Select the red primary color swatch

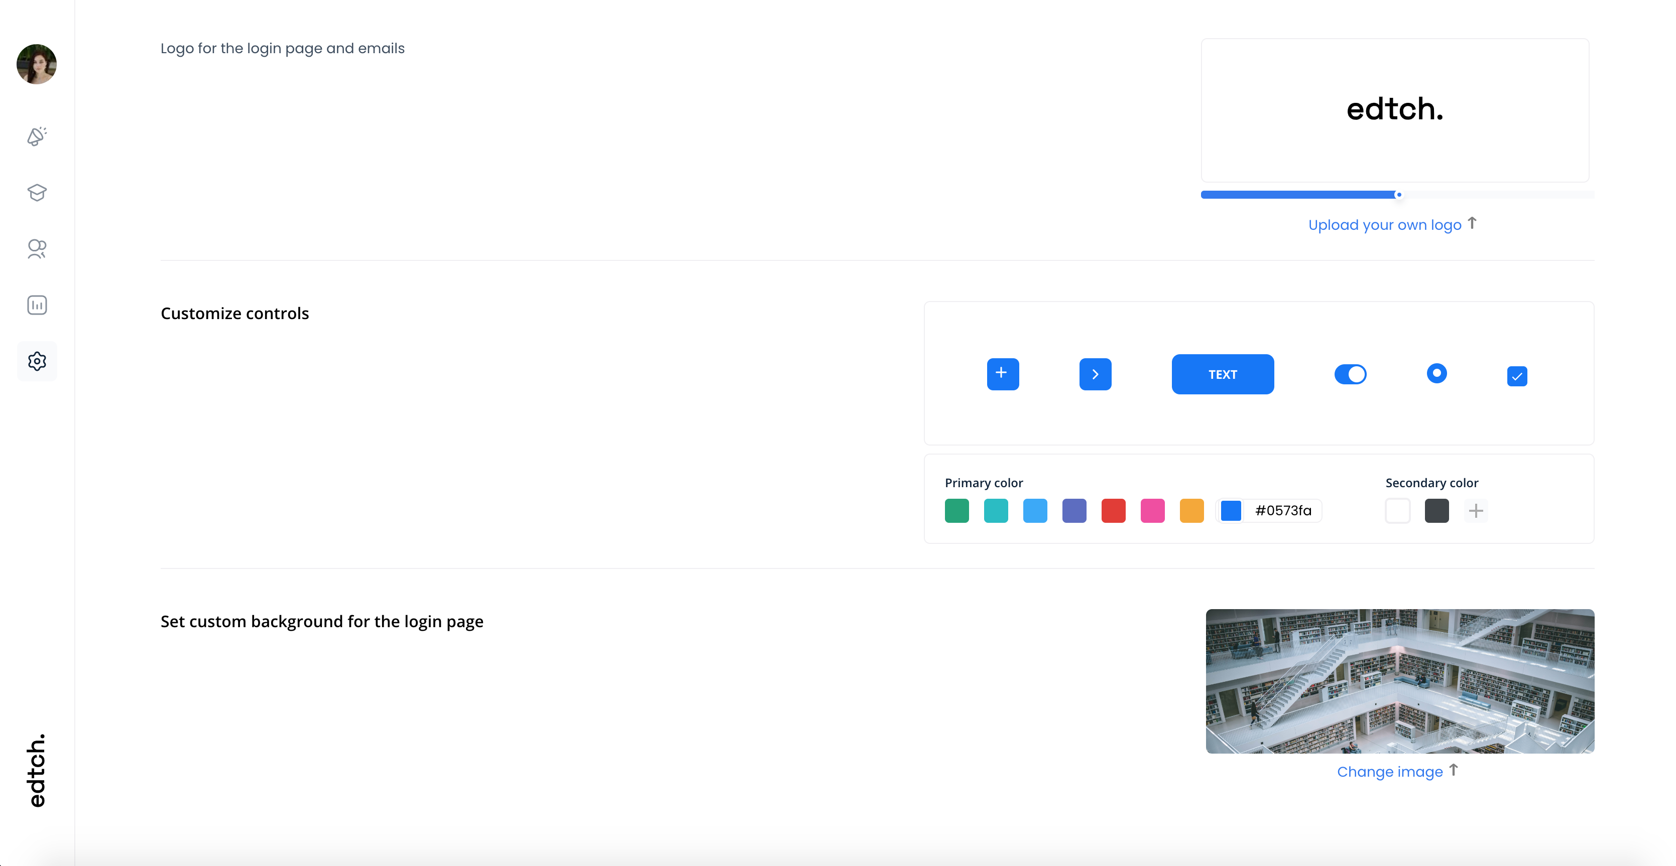click(1113, 511)
